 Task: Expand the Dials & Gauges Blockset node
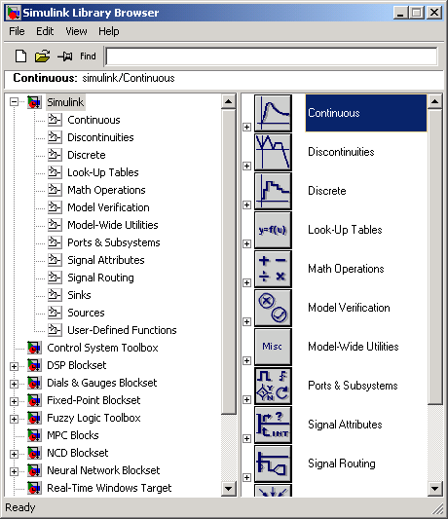coord(14,384)
